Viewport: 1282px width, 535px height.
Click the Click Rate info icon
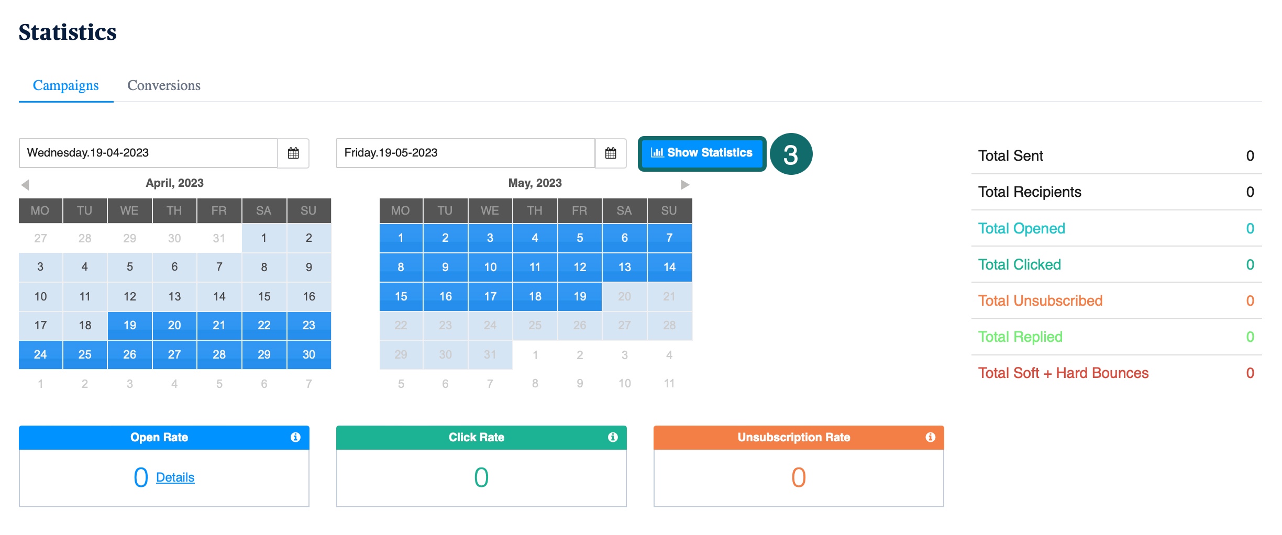pyautogui.click(x=613, y=437)
